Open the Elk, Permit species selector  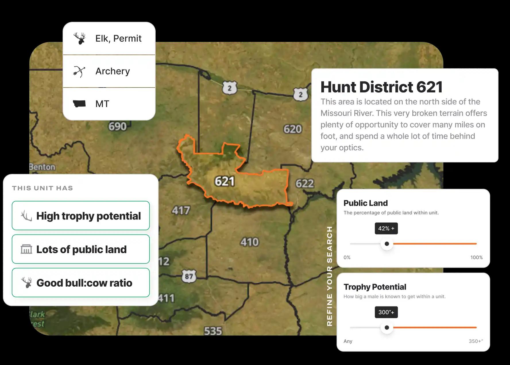[x=109, y=38]
